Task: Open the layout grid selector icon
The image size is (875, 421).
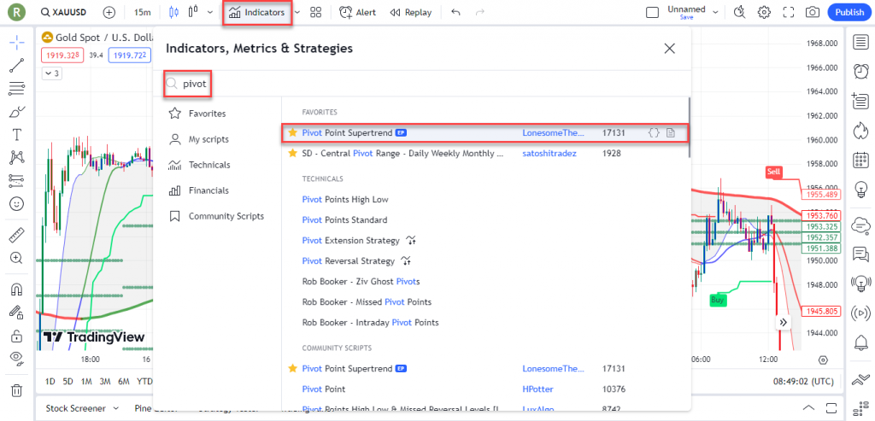Action: [316, 12]
